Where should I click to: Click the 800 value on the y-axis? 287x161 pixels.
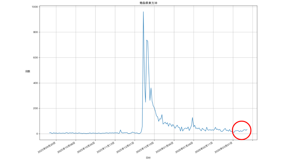(35, 32)
